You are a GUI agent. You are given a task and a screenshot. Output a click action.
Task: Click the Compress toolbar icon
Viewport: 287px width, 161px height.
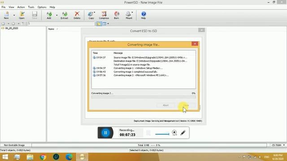104,15
